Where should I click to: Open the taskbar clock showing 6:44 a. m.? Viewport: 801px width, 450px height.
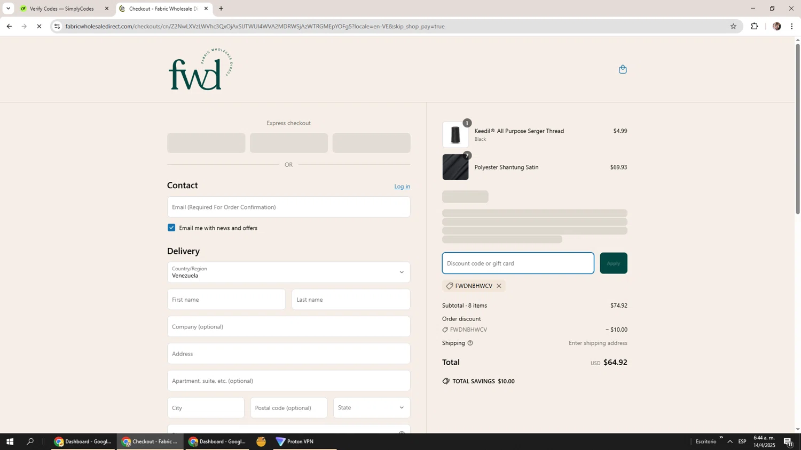click(x=764, y=441)
